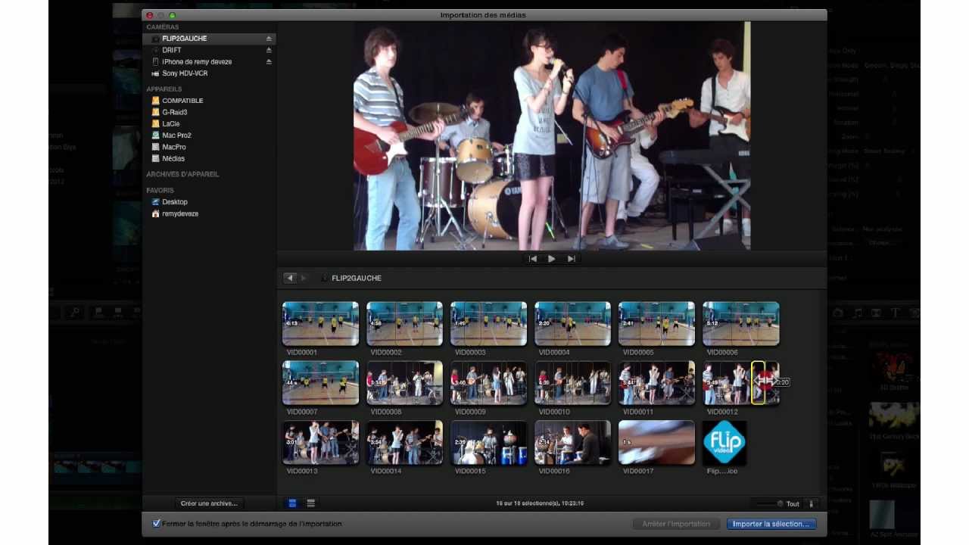The height and width of the screenshot is (545, 969).
Task: Play the previewed clip
Action: tap(551, 259)
